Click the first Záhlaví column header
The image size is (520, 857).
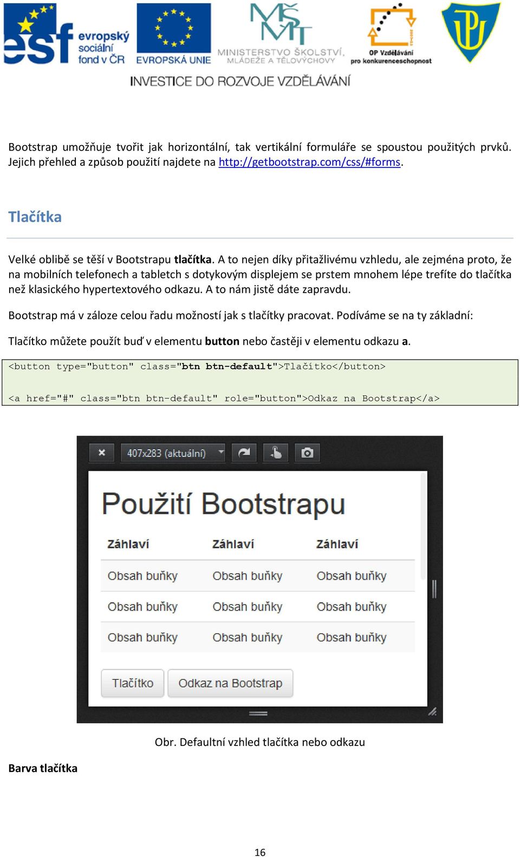click(x=128, y=544)
